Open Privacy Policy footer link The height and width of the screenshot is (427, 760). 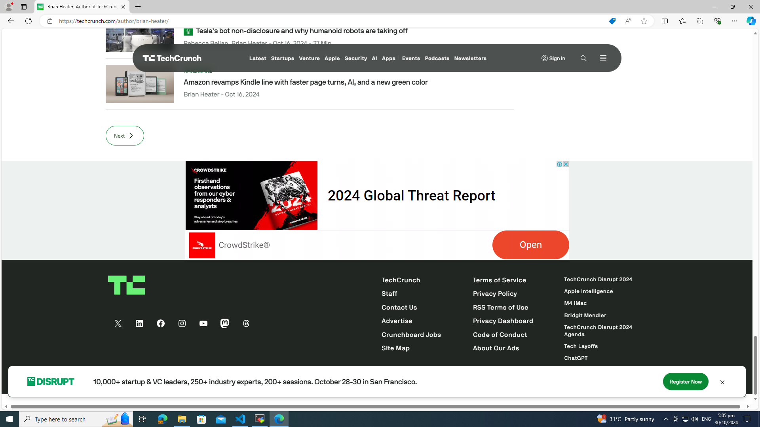click(x=495, y=294)
